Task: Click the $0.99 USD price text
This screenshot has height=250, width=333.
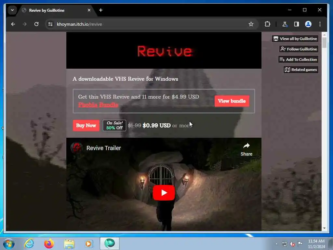Action: [156, 125]
